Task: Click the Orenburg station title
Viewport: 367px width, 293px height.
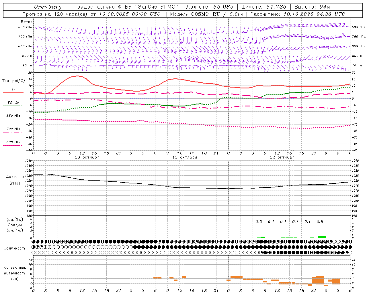Action: [48, 7]
